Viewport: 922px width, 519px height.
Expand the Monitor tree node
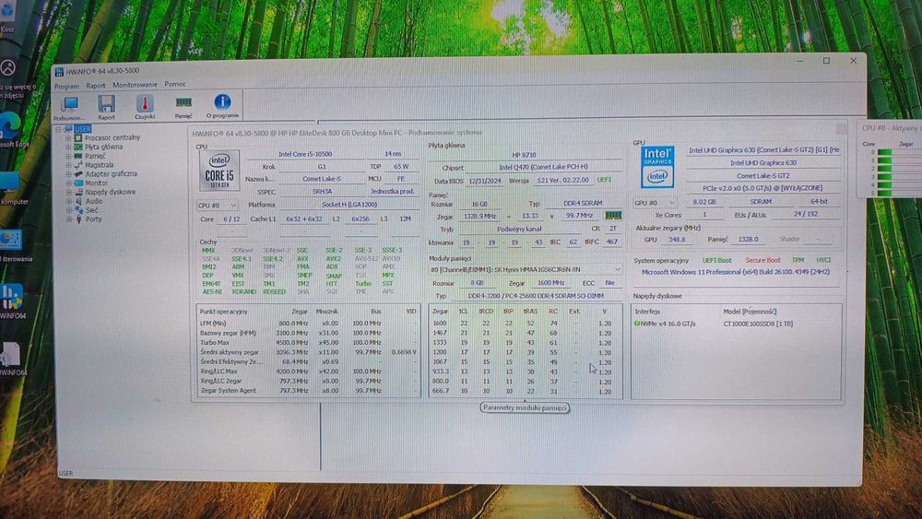[x=68, y=183]
